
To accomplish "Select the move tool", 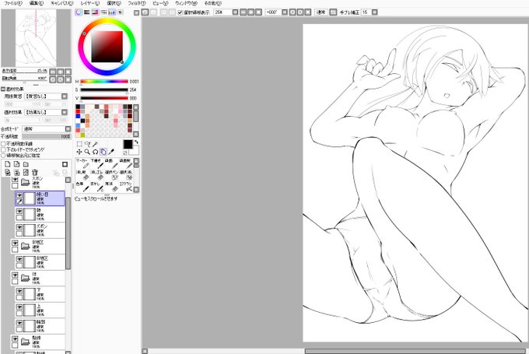I will click(79, 152).
